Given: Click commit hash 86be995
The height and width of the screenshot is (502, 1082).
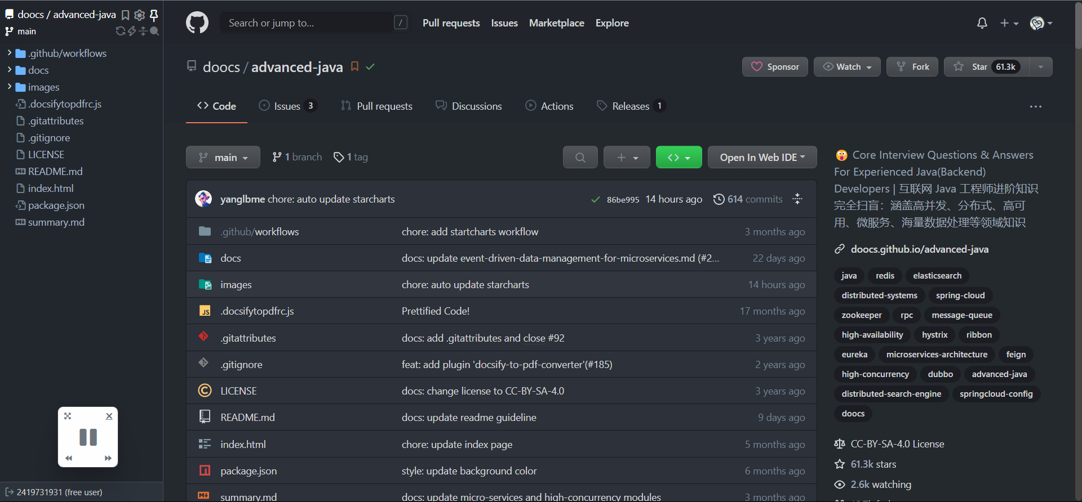Looking at the screenshot, I should (623, 200).
